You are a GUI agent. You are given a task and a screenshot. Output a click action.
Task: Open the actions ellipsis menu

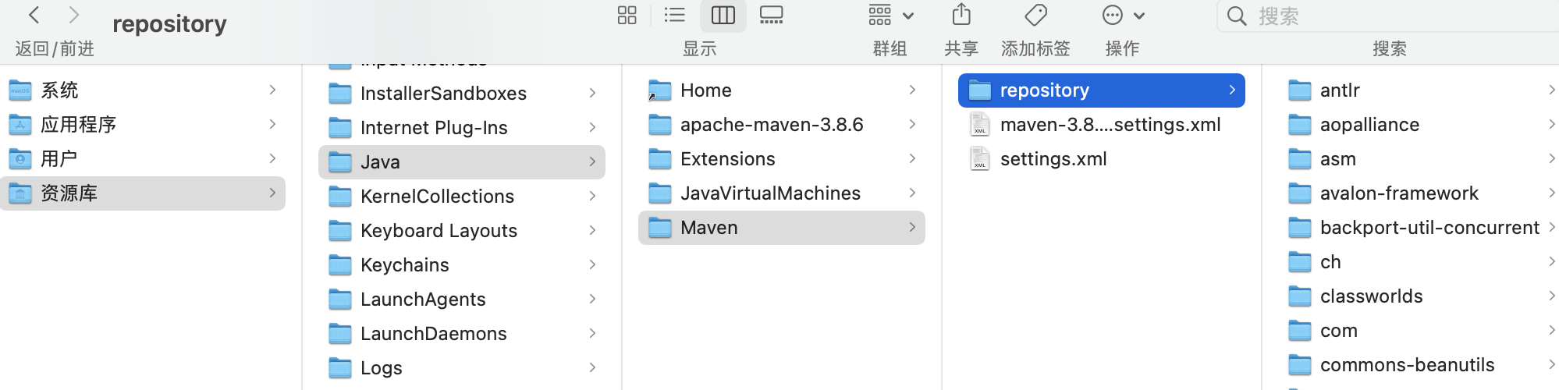[x=1122, y=16]
